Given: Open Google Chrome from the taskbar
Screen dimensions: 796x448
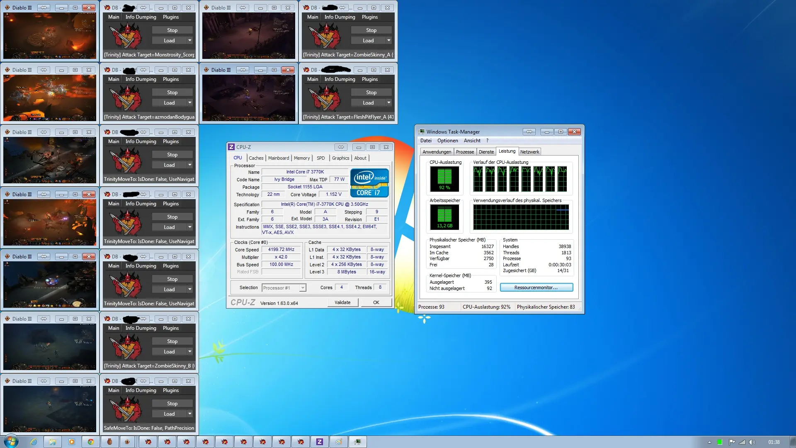Looking at the screenshot, I should [x=91, y=442].
